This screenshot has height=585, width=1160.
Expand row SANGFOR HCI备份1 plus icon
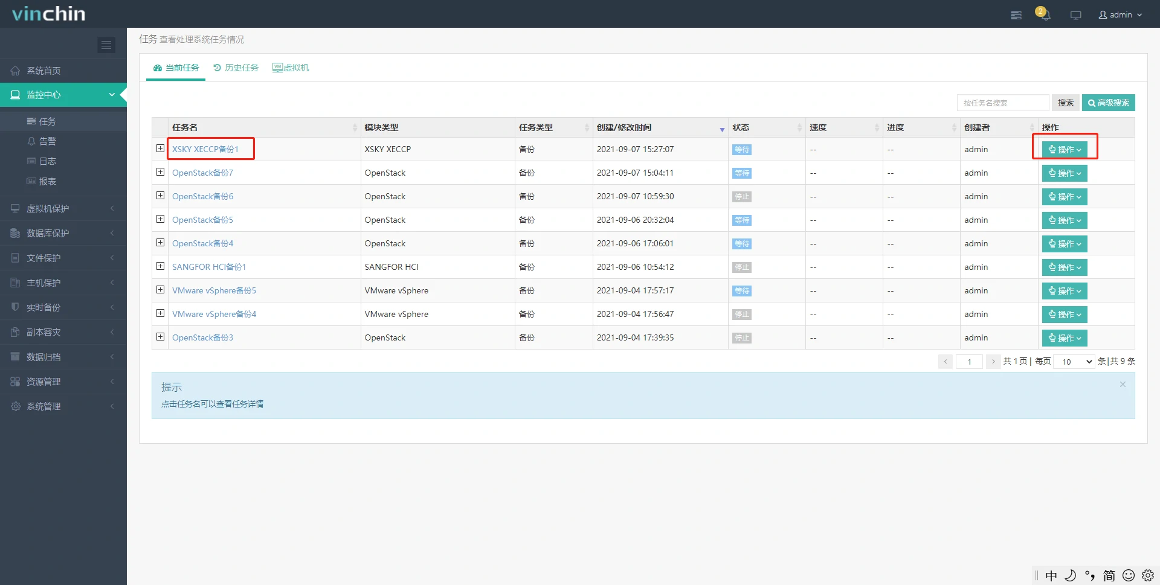[x=160, y=266]
